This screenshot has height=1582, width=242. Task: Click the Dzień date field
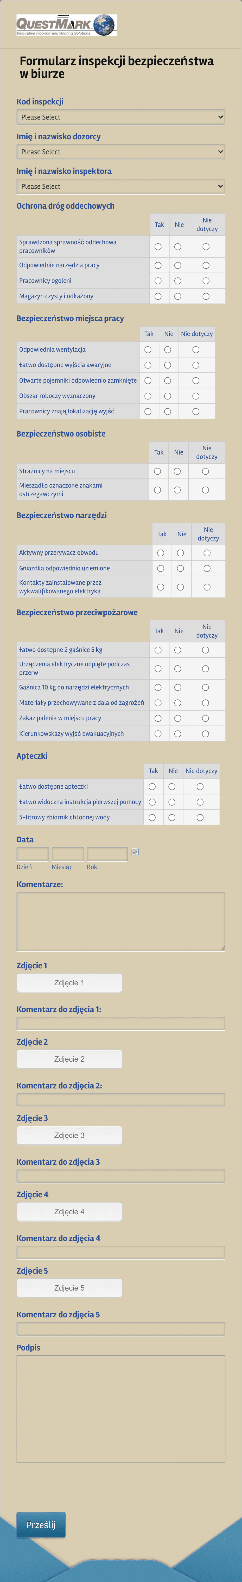33,854
